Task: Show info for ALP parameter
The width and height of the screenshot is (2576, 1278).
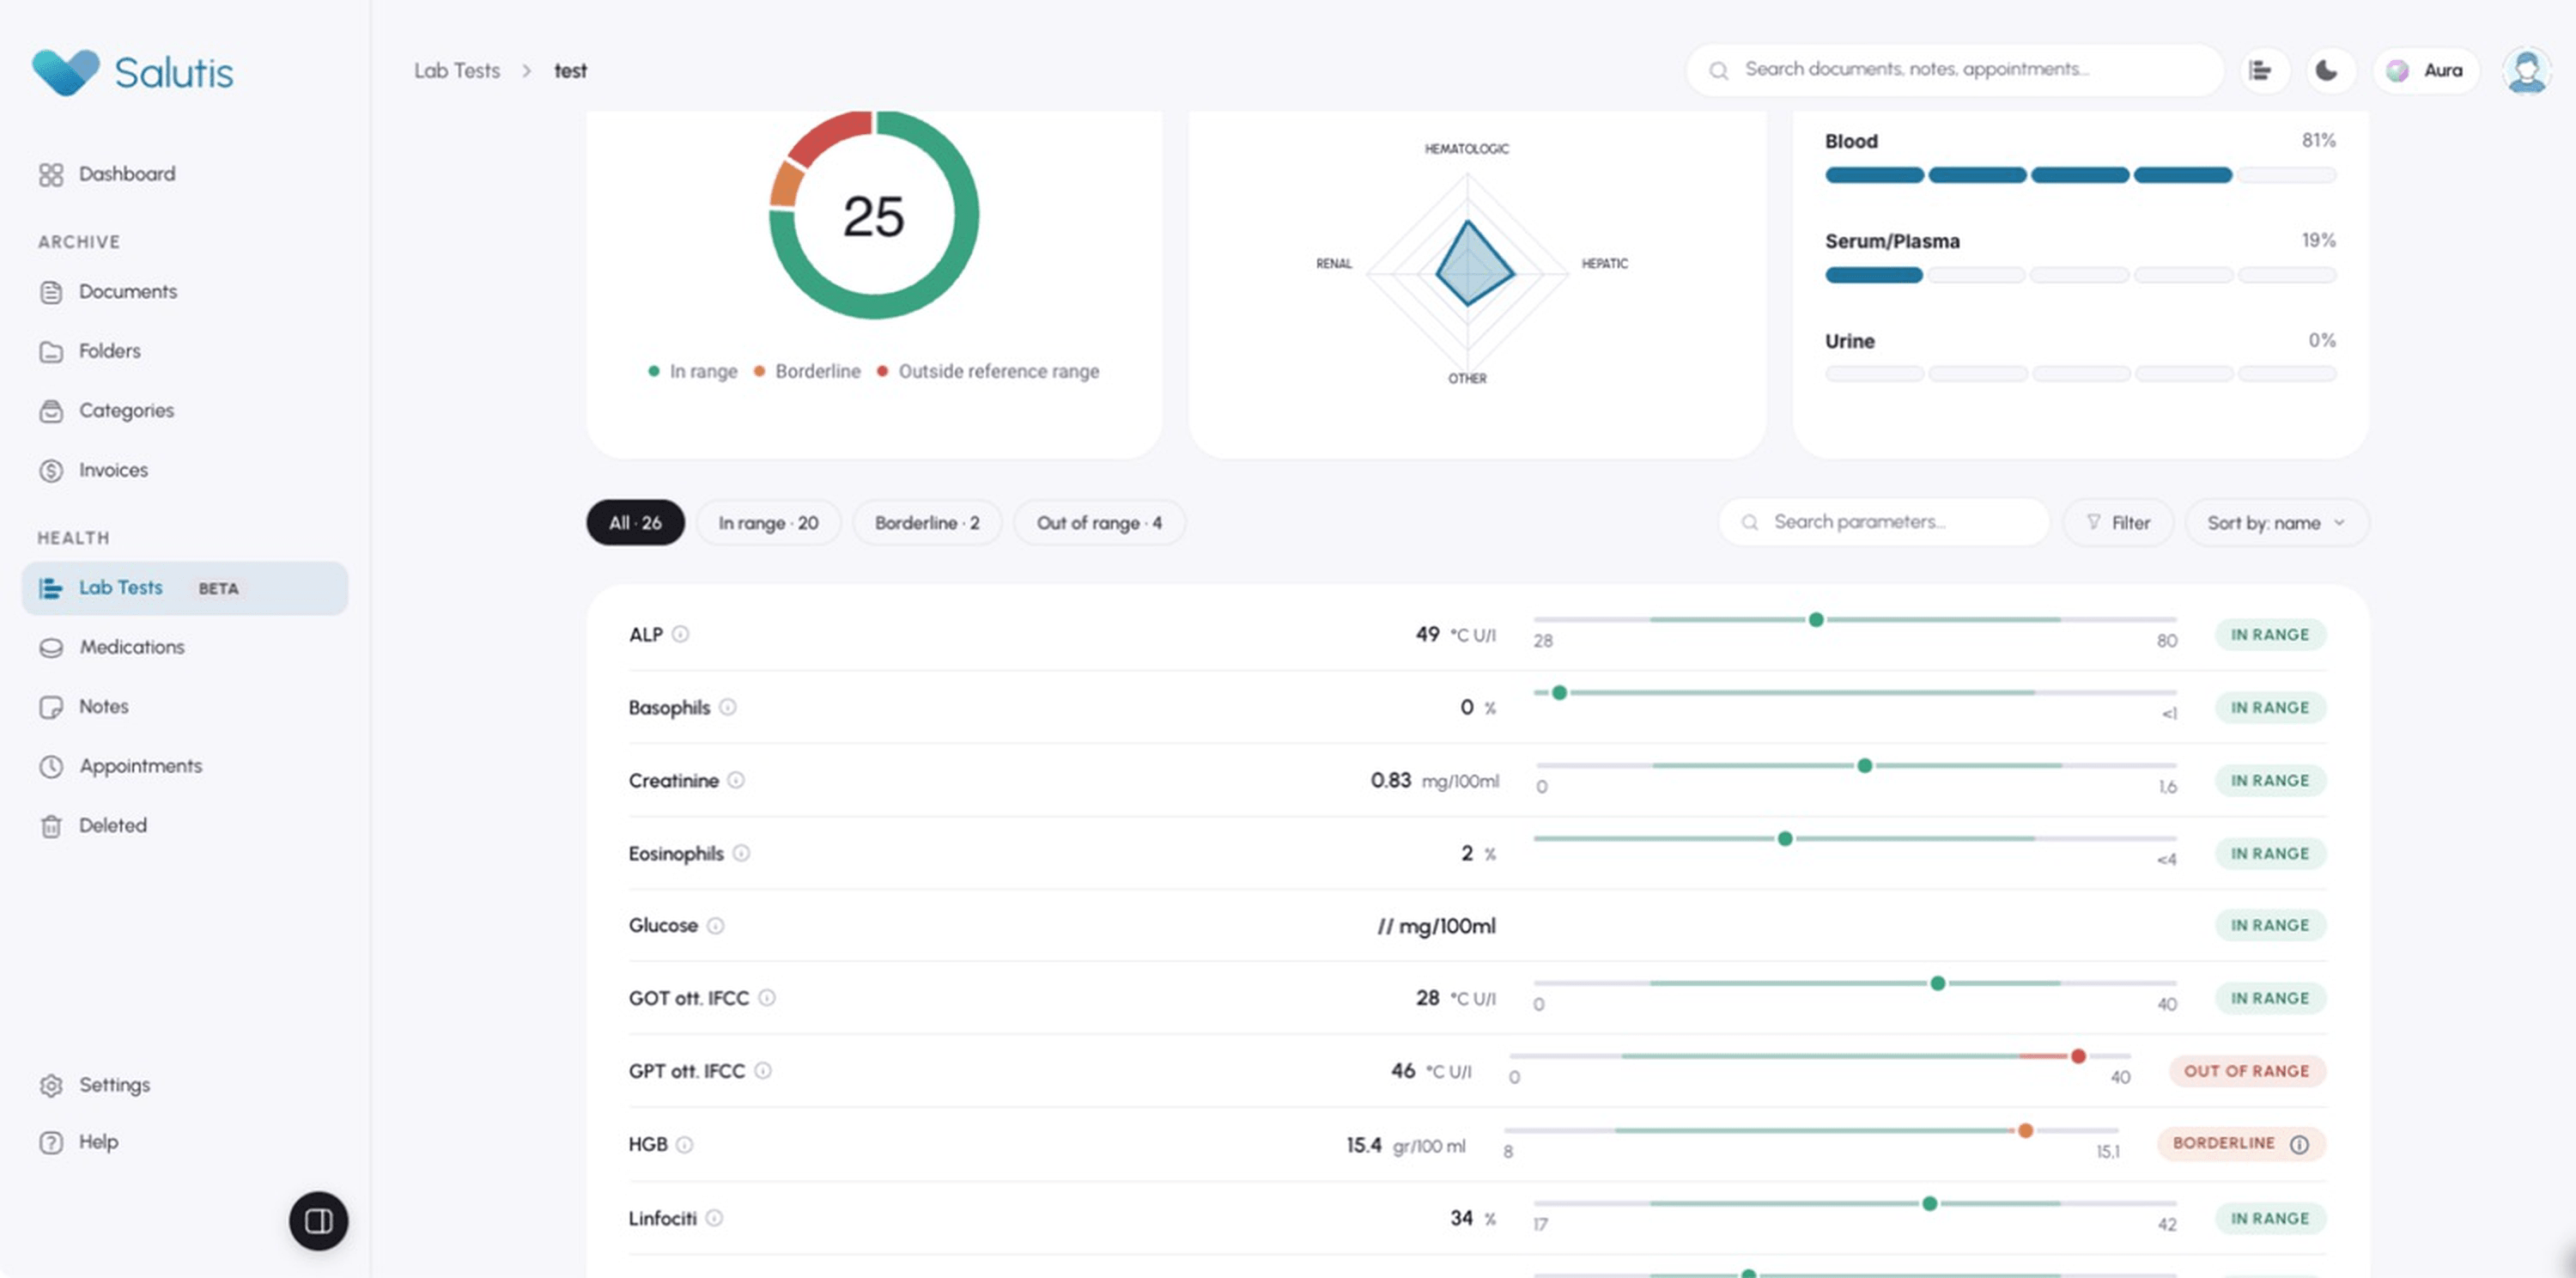Action: pyautogui.click(x=680, y=634)
